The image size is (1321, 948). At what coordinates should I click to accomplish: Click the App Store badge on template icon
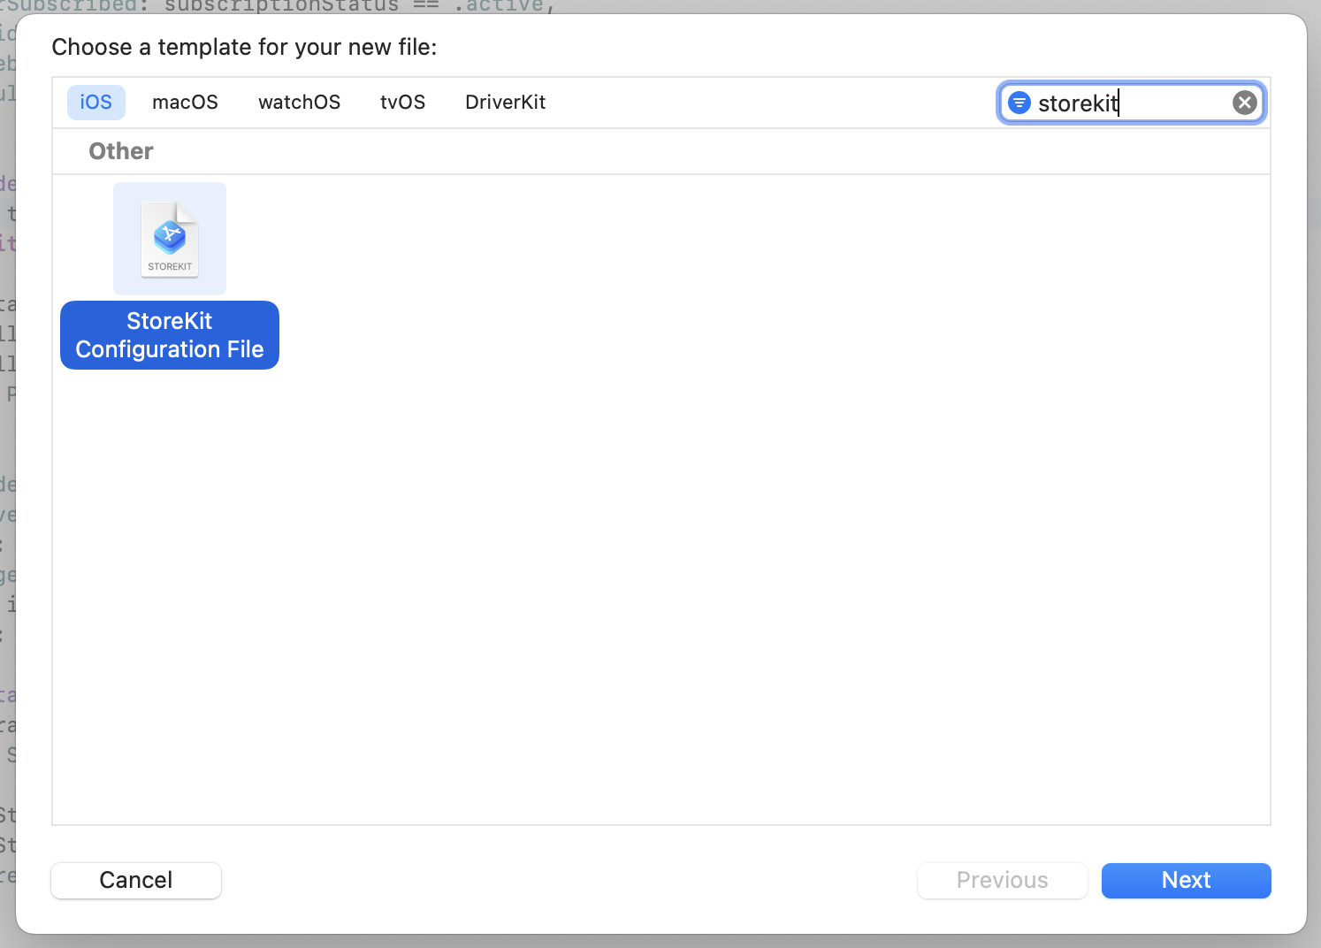[169, 235]
